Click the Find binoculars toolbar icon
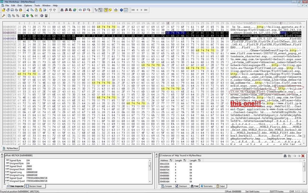 62,10
